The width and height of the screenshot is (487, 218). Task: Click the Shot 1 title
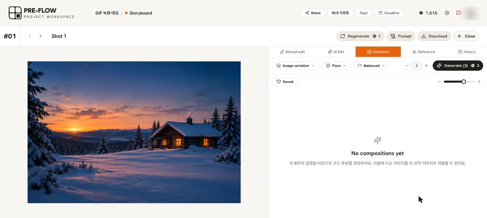[x=59, y=36]
